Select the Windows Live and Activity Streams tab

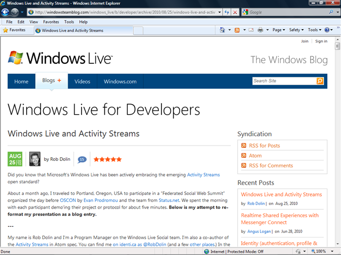pos(84,30)
